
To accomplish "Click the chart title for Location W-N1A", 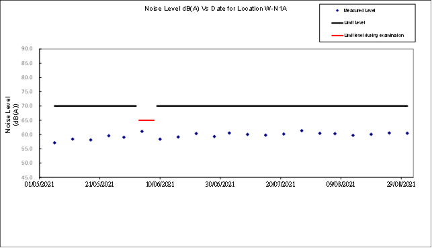I will coord(216,9).
